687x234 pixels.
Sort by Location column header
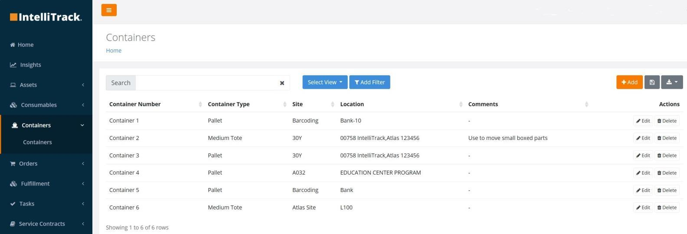click(x=401, y=104)
